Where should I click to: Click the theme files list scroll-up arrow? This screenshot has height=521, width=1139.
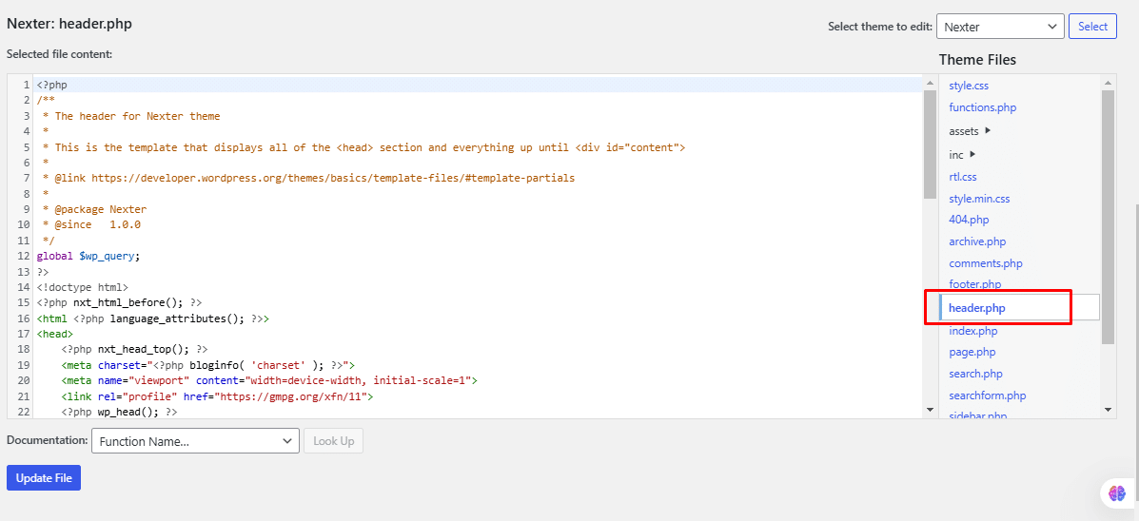coord(1108,83)
